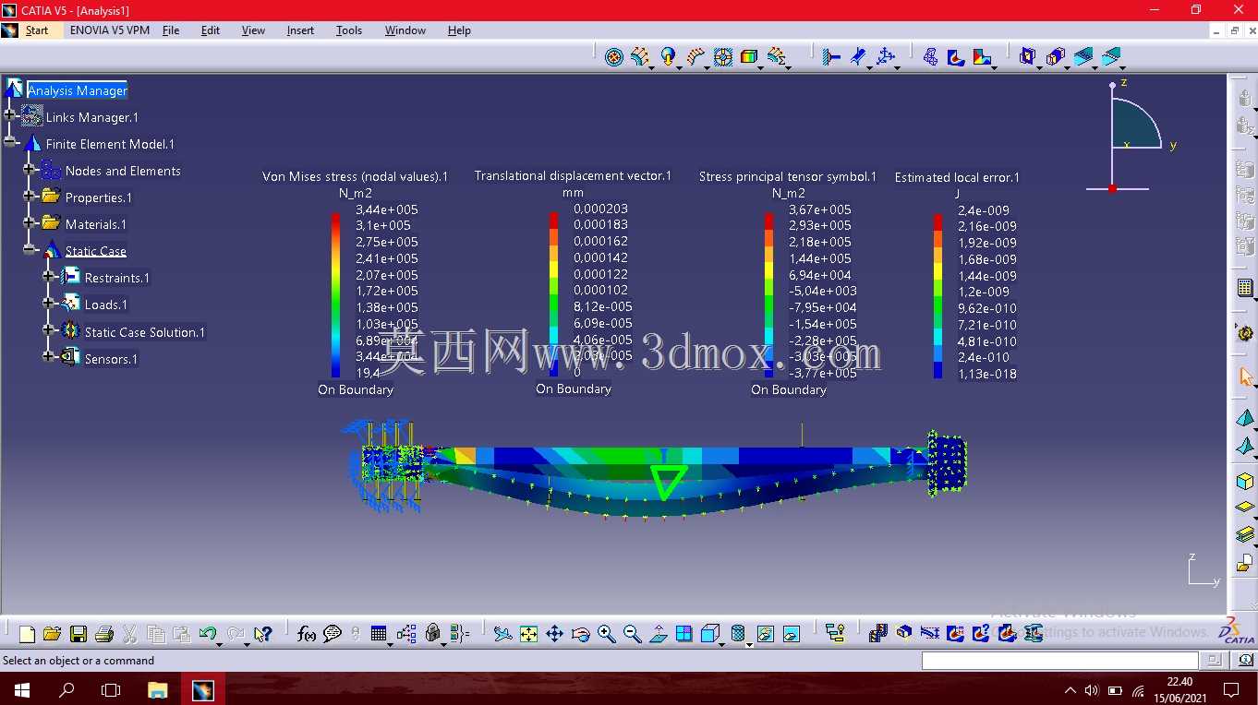The height and width of the screenshot is (705, 1258).
Task: Select the Von Mises stress image tool
Action: coord(956,57)
